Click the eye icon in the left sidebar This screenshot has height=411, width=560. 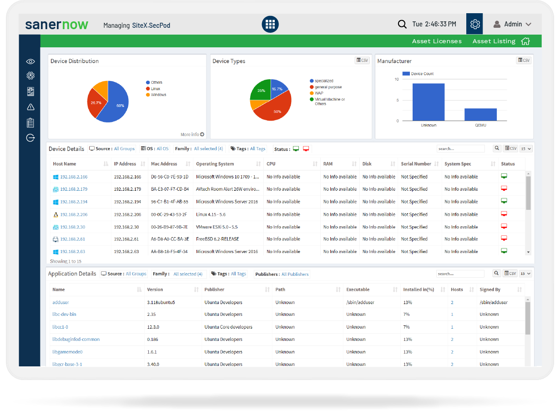coord(30,61)
